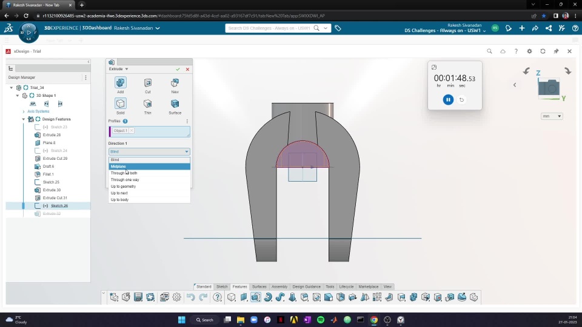Image resolution: width=582 pixels, height=327 pixels.
Task: Click the Profiles count info badge
Action: [125, 121]
